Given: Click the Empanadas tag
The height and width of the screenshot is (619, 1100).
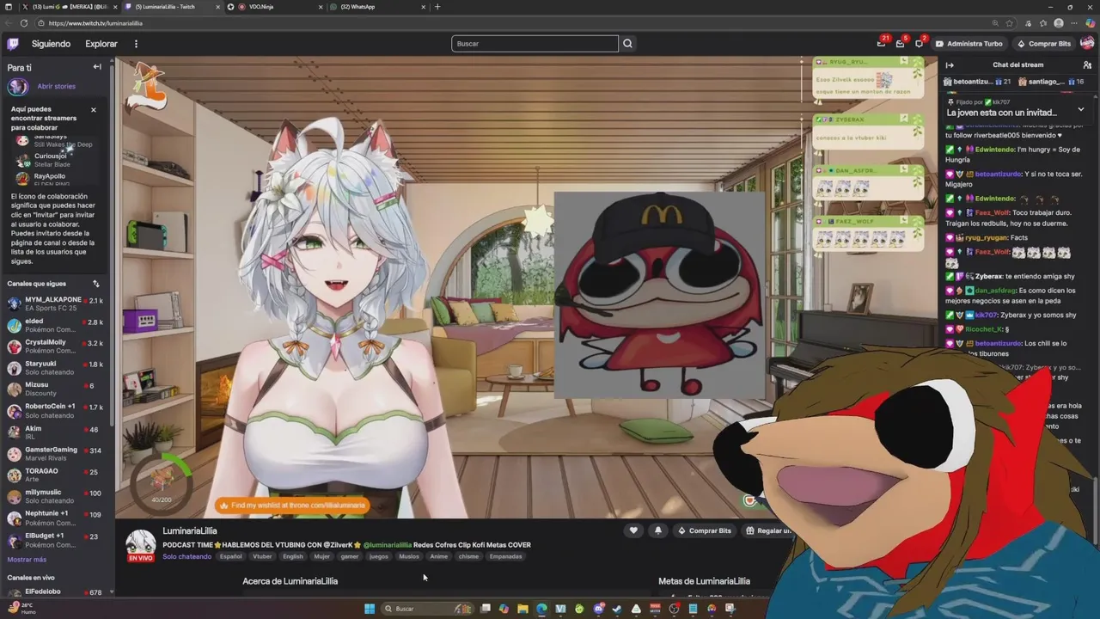Looking at the screenshot, I should click(x=505, y=556).
